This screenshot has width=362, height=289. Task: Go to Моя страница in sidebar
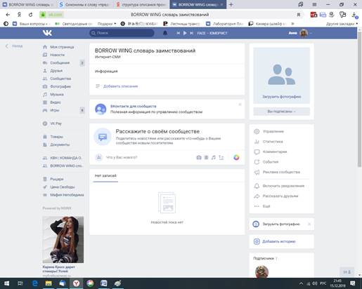[62, 47]
